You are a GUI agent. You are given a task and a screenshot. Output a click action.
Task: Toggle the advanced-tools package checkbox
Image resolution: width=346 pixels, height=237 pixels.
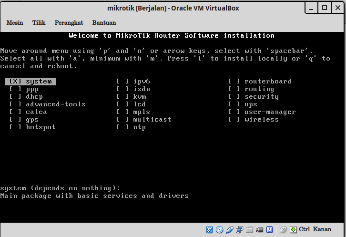pyautogui.click(x=15, y=104)
